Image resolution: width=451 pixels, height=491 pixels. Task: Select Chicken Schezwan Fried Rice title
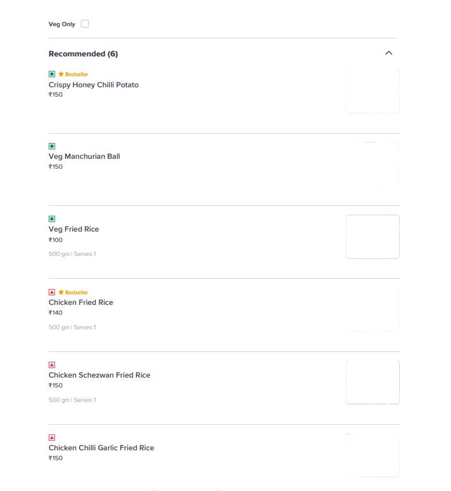point(99,375)
